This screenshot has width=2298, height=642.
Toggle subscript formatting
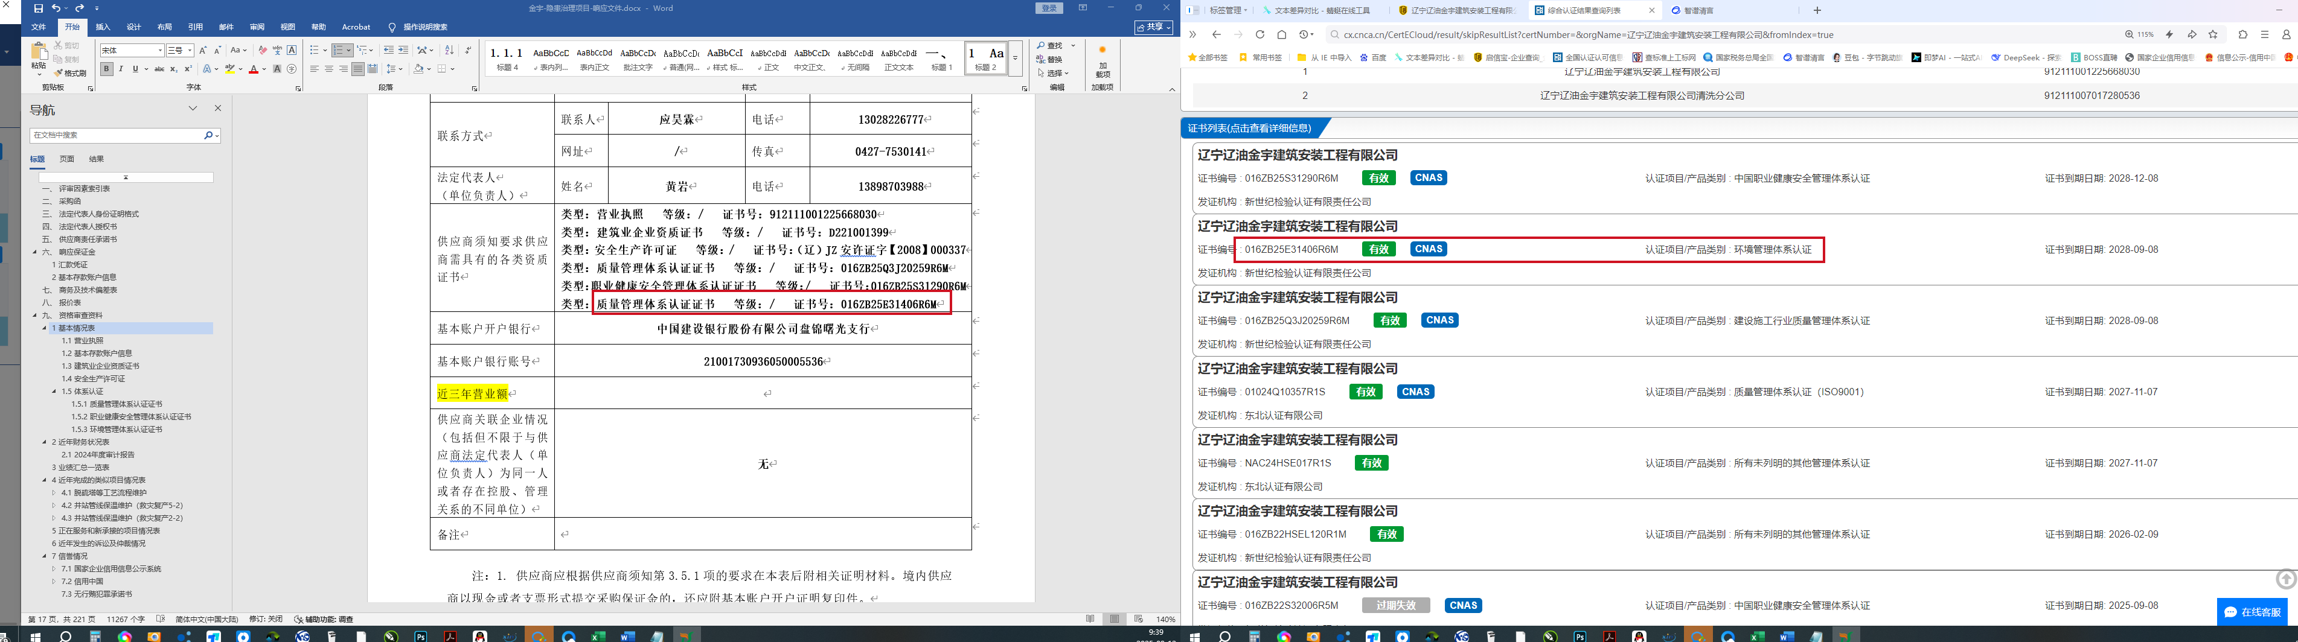(x=174, y=69)
